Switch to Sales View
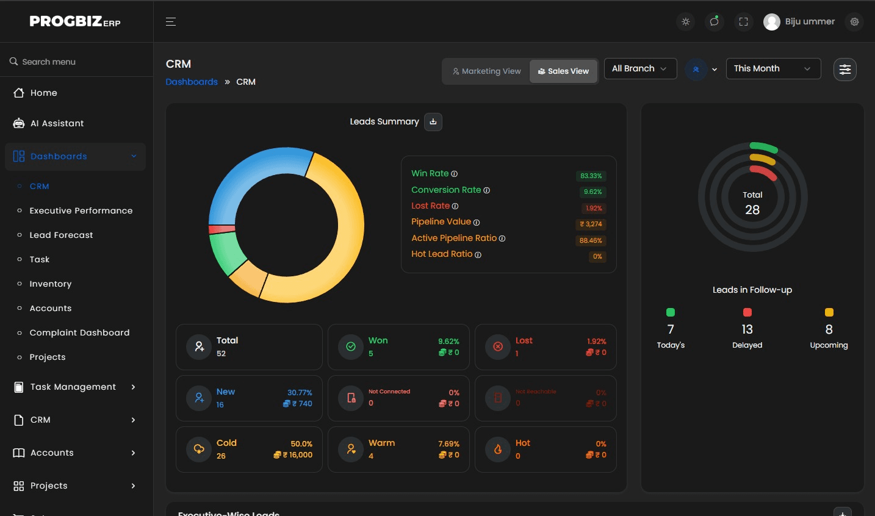The image size is (875, 516). [563, 71]
